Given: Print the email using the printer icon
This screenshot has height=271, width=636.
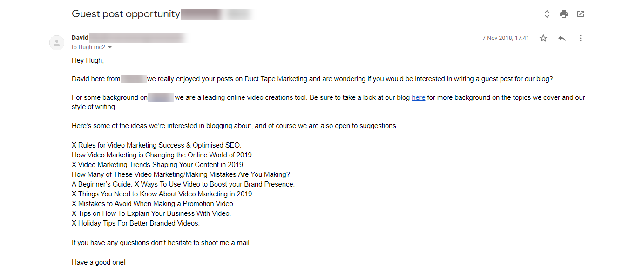Looking at the screenshot, I should coord(564,14).
